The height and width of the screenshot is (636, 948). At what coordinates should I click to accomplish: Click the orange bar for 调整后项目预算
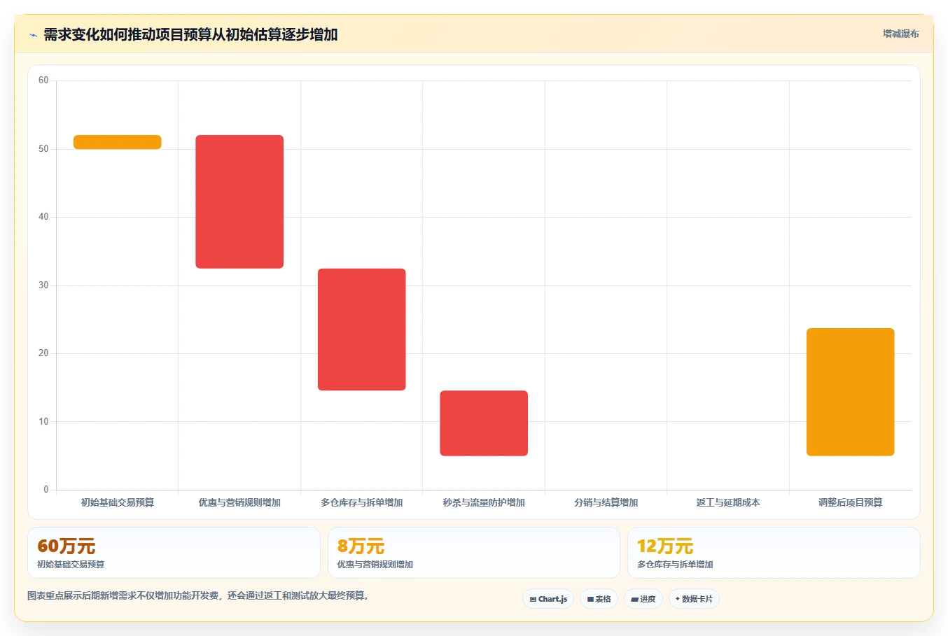(x=851, y=392)
